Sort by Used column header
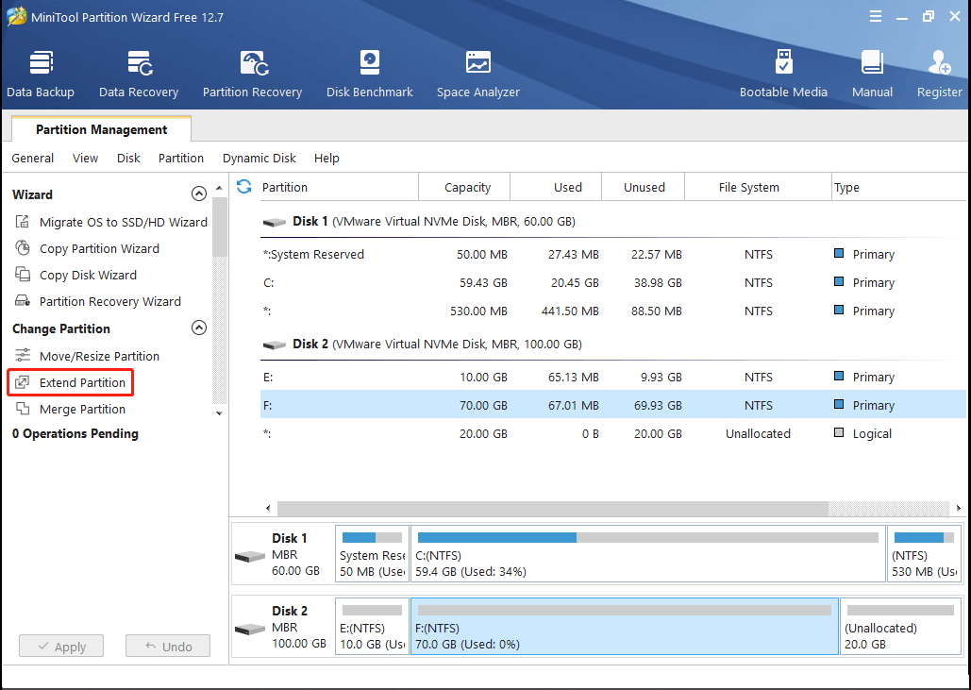Image resolution: width=971 pixels, height=690 pixels. [x=556, y=187]
